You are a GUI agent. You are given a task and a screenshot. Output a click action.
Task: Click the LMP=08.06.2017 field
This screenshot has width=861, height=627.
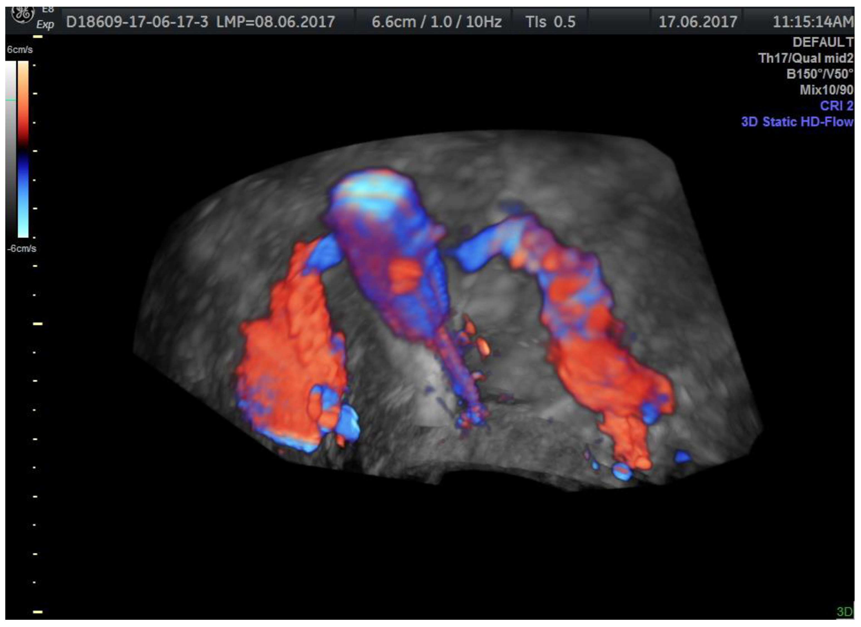coord(275,22)
